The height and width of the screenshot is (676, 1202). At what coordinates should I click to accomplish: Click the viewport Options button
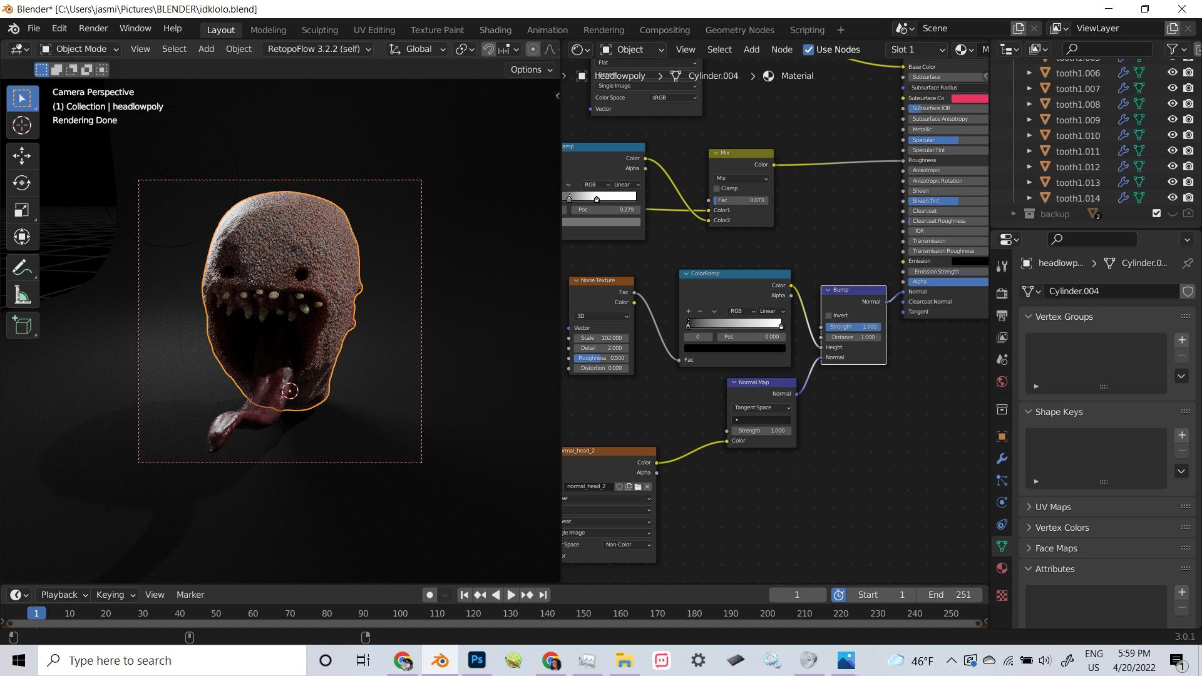(531, 69)
